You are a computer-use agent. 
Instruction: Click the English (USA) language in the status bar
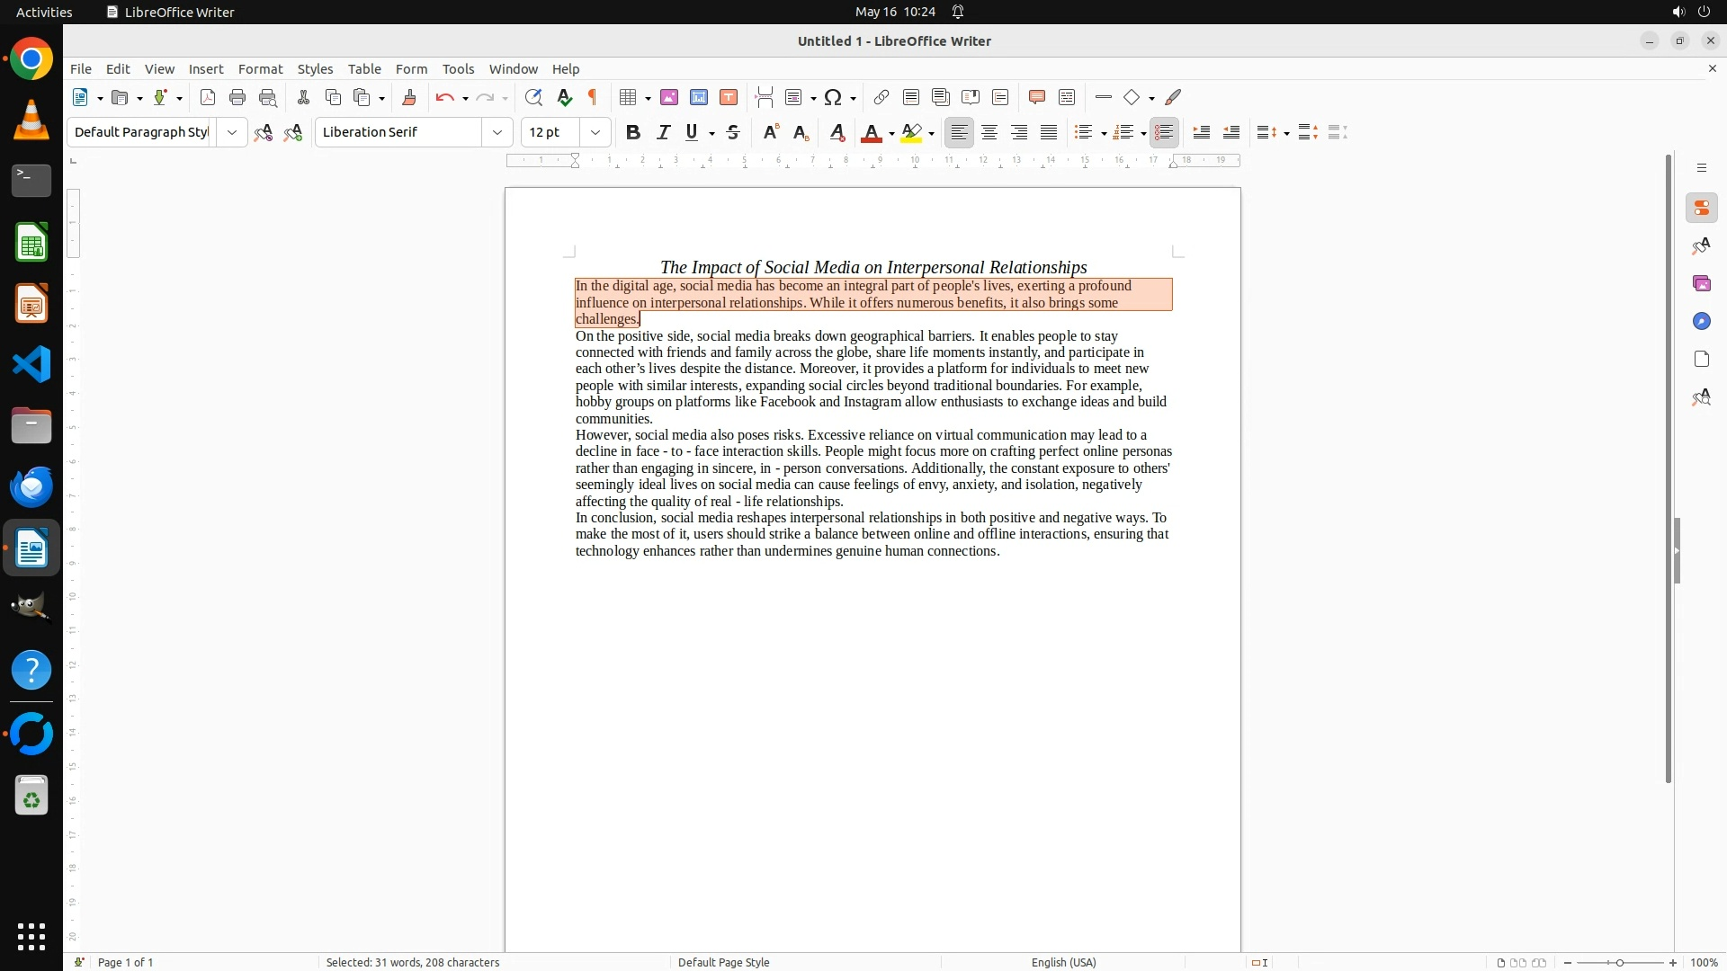1063,963
